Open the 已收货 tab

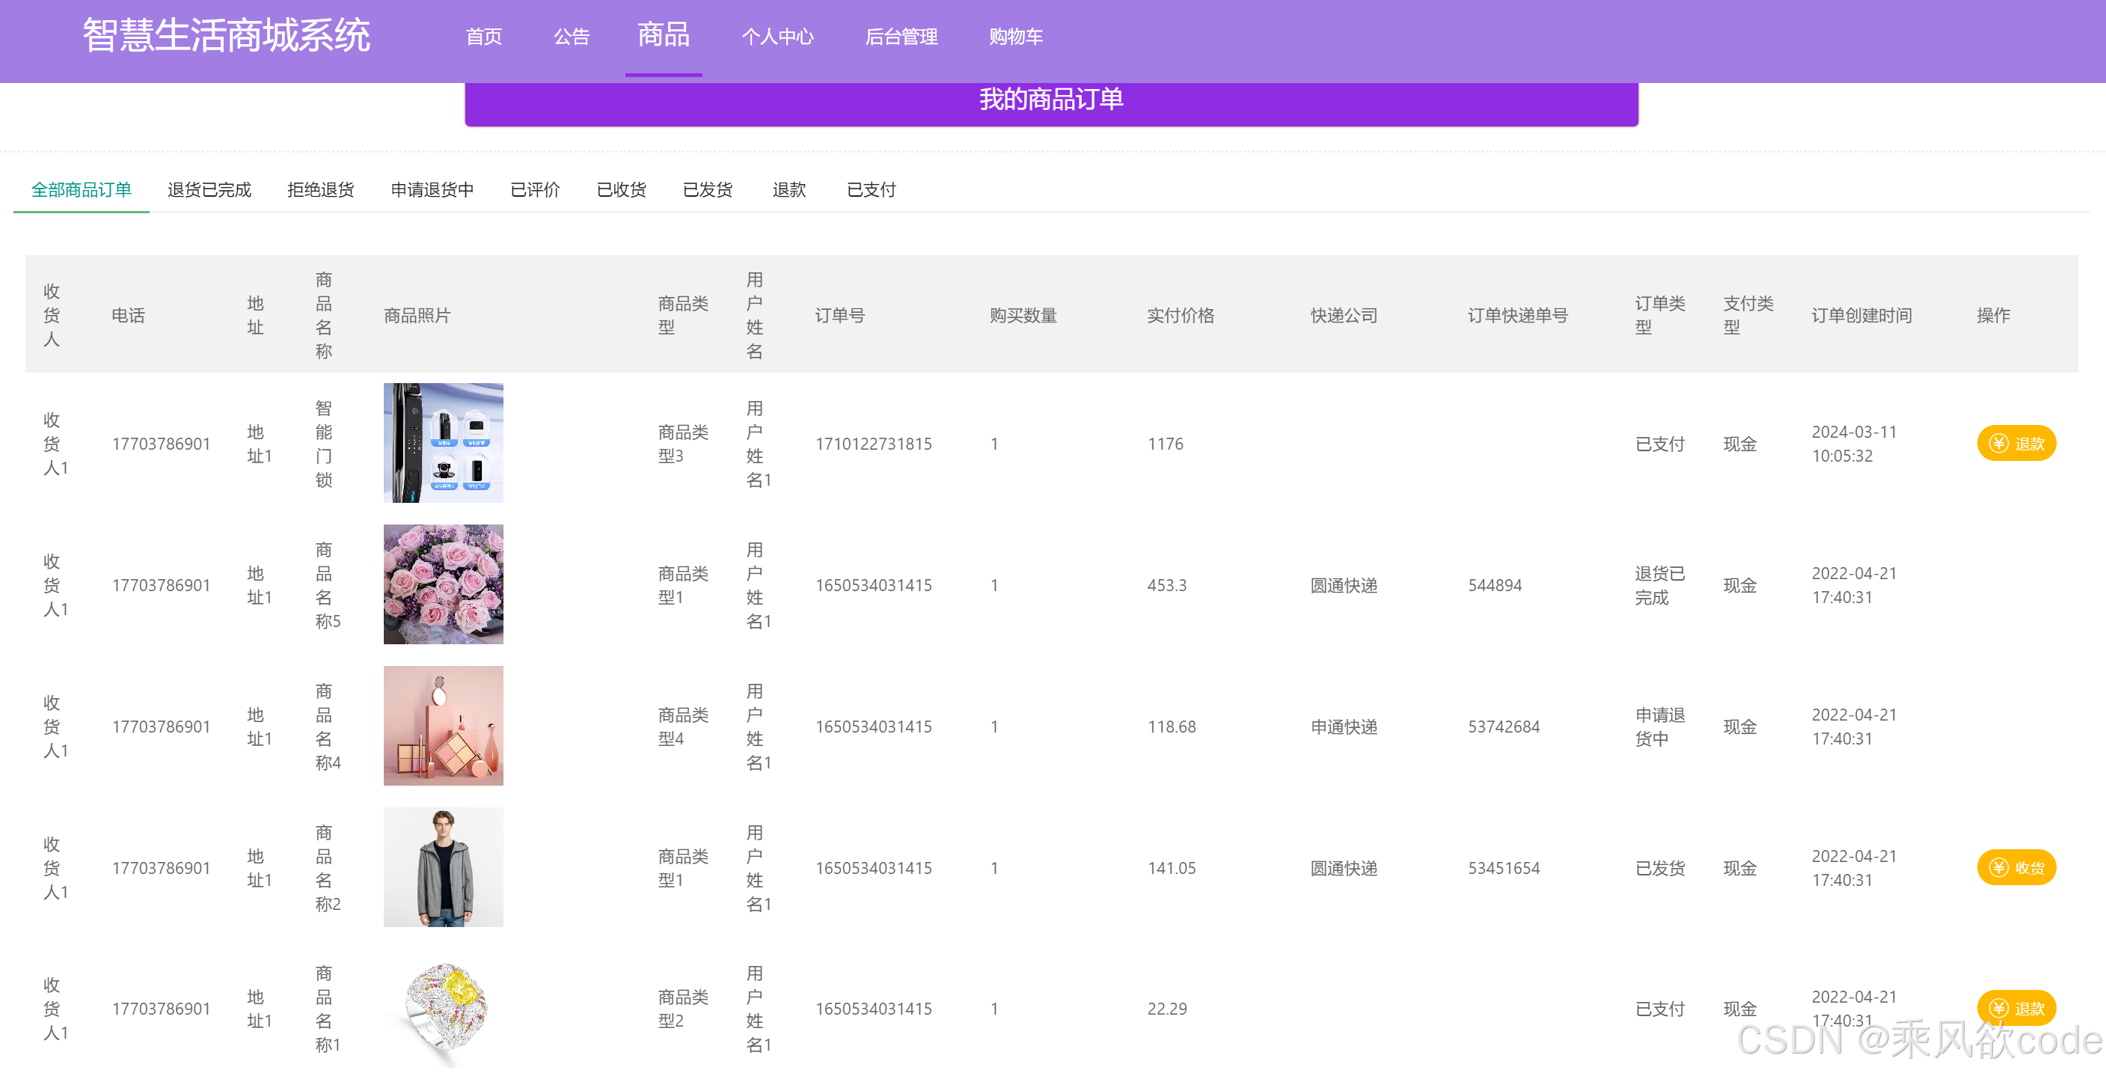(622, 190)
